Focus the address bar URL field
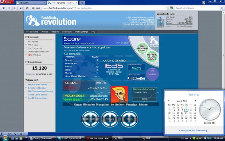225x141 pixels. tap(103, 8)
